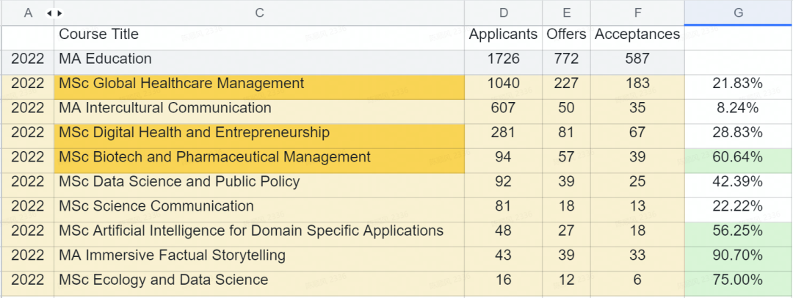Select column G header

(738, 13)
